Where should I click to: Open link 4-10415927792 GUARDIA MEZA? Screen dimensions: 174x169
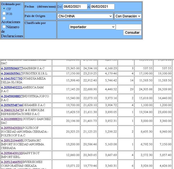[x=12, y=78]
